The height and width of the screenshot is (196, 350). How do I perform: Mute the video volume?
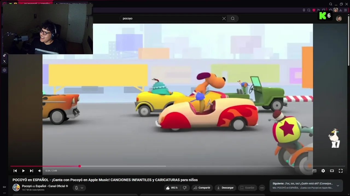40,171
